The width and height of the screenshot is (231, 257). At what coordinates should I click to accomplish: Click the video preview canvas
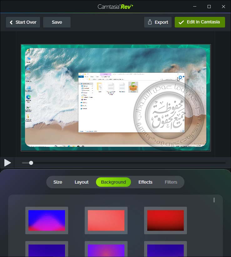pos(116,97)
